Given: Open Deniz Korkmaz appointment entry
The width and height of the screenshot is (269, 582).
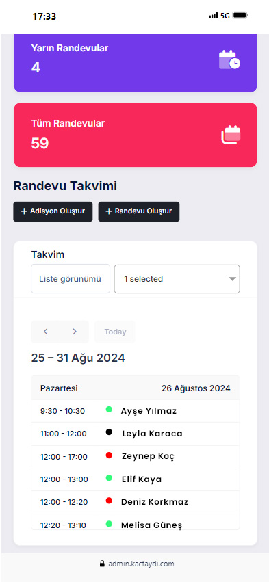Looking at the screenshot, I should 136,502.
